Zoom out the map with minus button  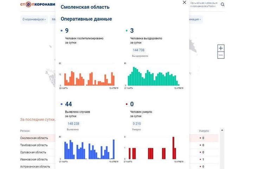click(221, 56)
